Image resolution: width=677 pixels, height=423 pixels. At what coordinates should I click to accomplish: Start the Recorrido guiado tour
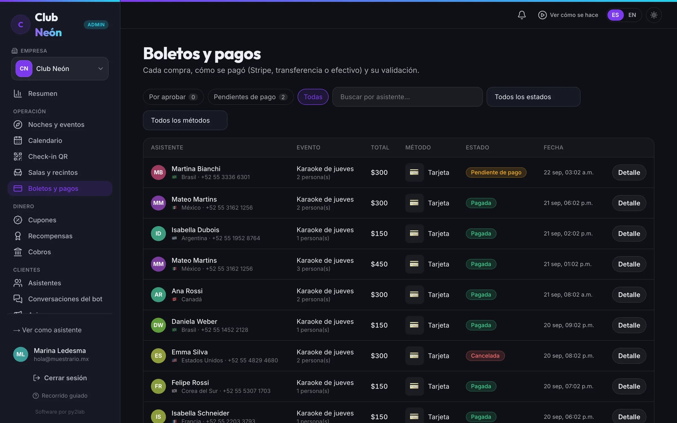(x=60, y=396)
